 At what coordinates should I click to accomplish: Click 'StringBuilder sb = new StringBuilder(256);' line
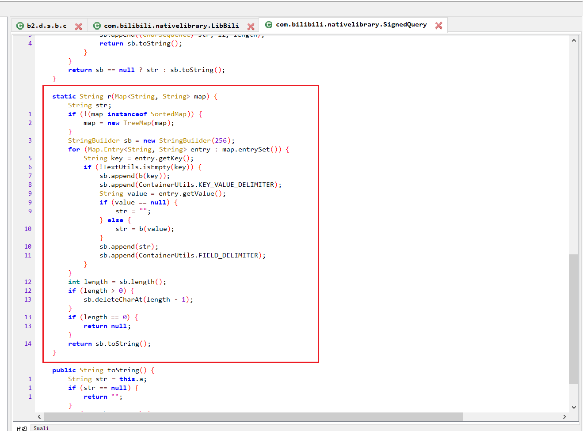151,140
